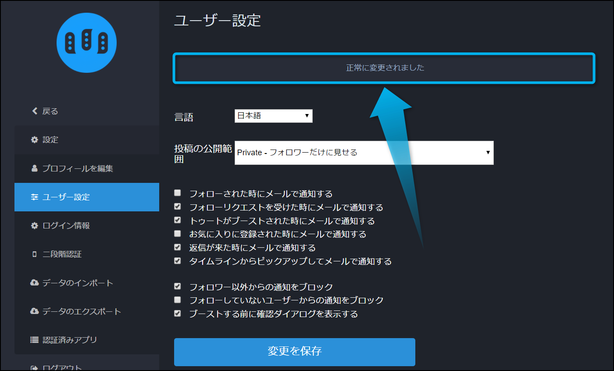Click the back chevron icon next to 戻る
The width and height of the screenshot is (614, 371).
coord(35,111)
